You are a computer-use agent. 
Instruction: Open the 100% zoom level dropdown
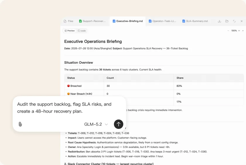click(235, 31)
